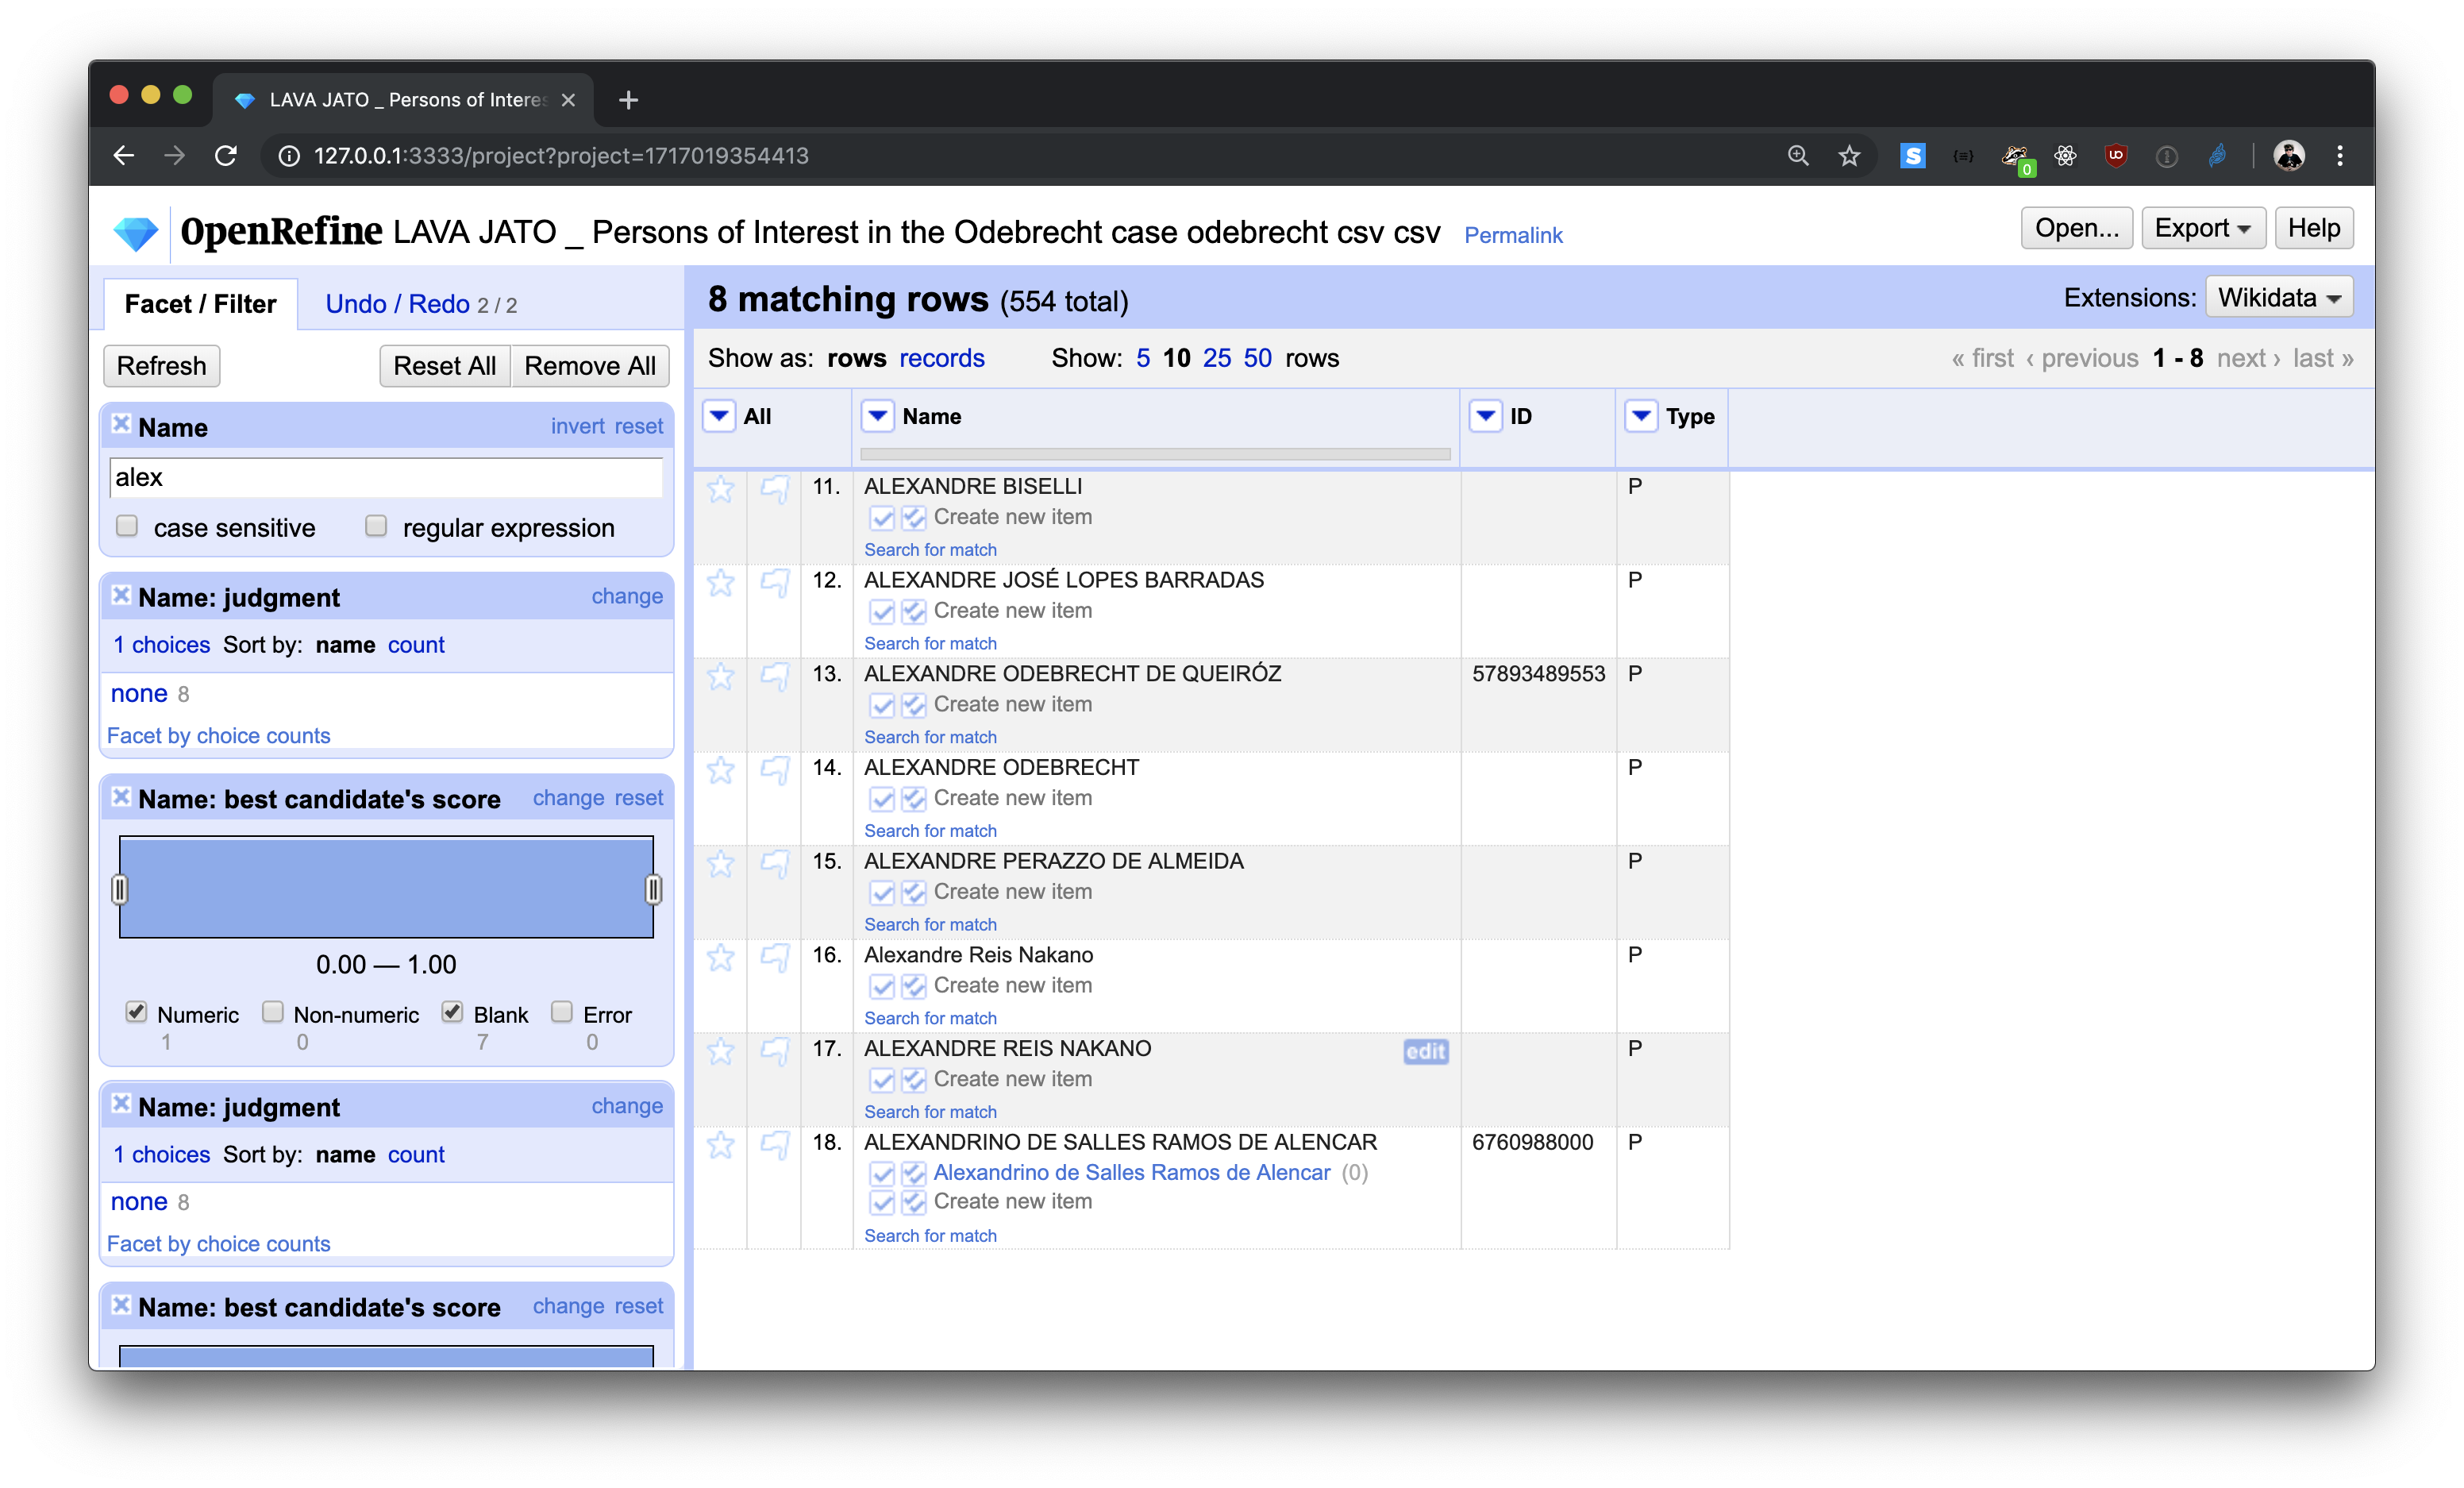Image resolution: width=2464 pixels, height=1488 pixels.
Task: Open the All column dropdown menu
Action: click(x=719, y=416)
